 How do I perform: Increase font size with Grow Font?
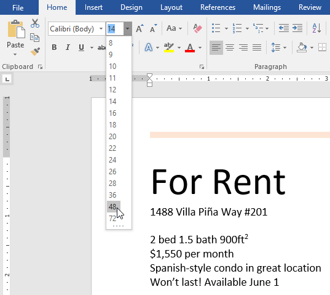tap(139, 28)
